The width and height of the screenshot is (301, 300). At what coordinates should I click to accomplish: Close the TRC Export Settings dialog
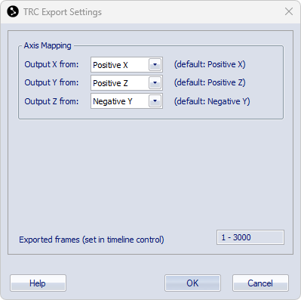[289, 11]
